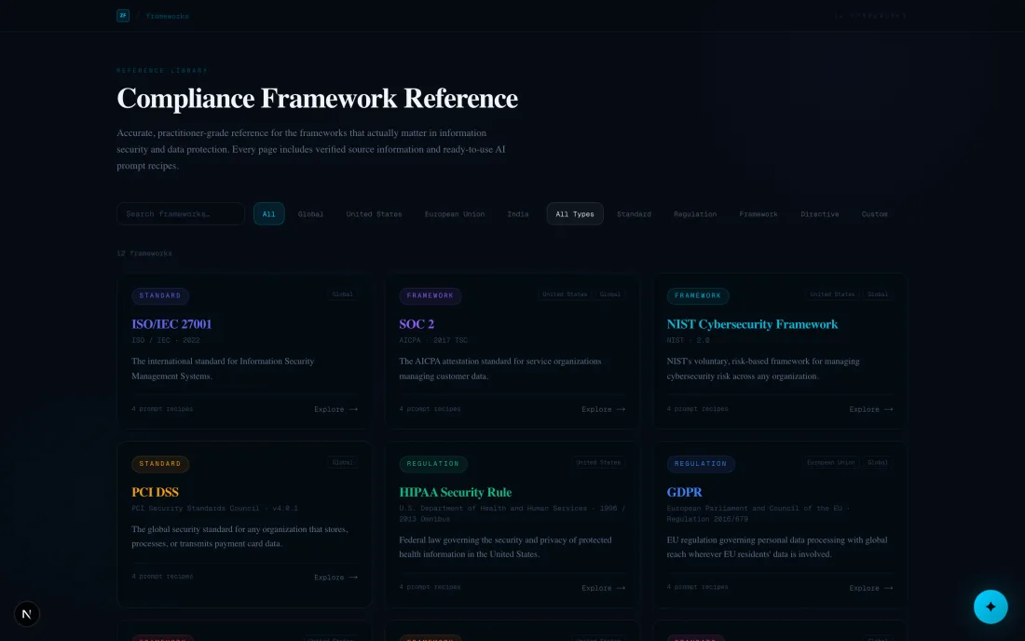Click Explore on NIST card
The height and width of the screenshot is (641, 1025).
point(870,409)
